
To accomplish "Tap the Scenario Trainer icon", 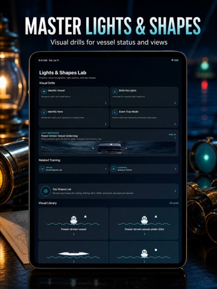I will pos(113,169).
